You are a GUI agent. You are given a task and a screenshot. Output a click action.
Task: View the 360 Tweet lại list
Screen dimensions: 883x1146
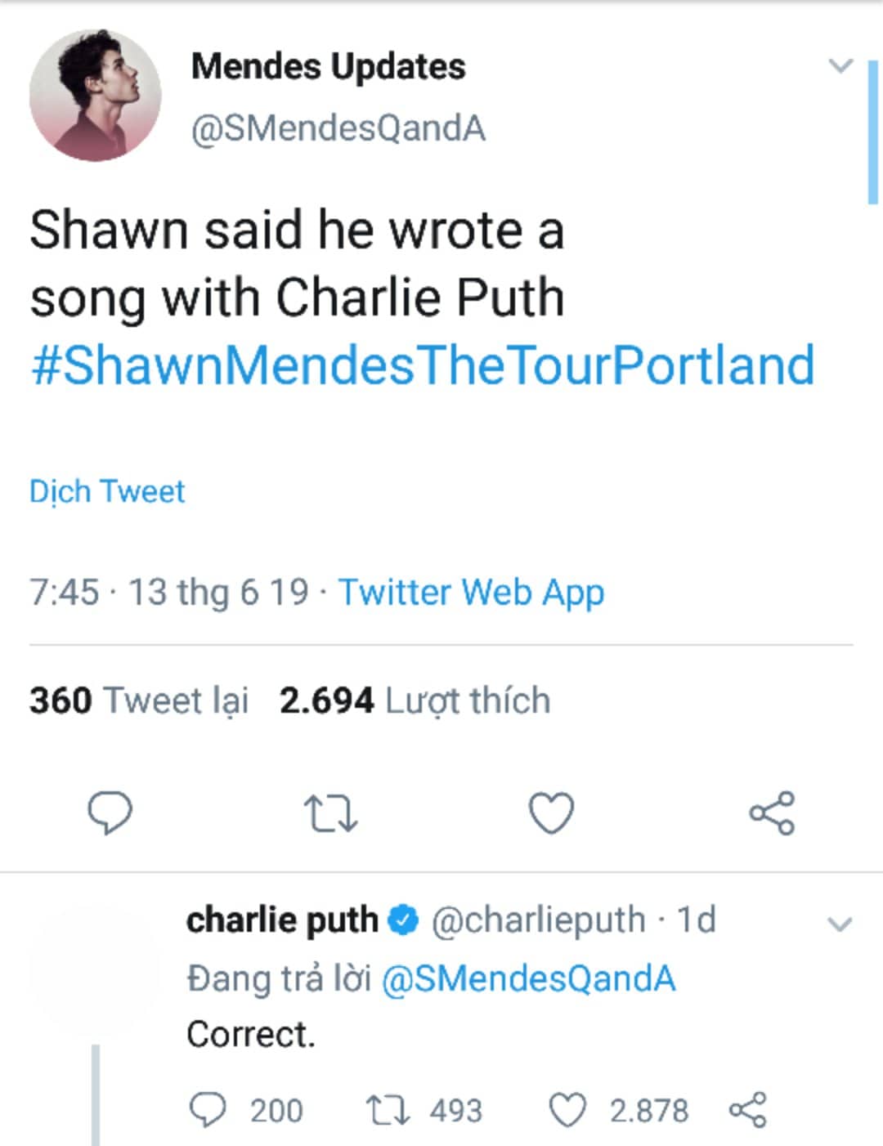pos(139,701)
